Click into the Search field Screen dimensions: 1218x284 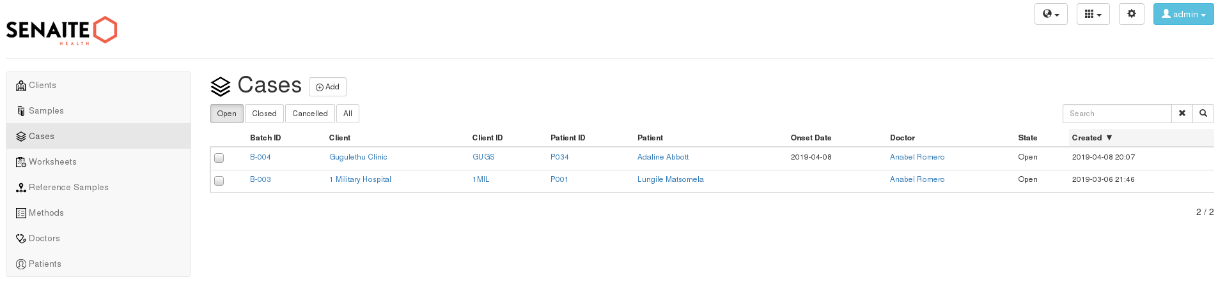point(1117,114)
